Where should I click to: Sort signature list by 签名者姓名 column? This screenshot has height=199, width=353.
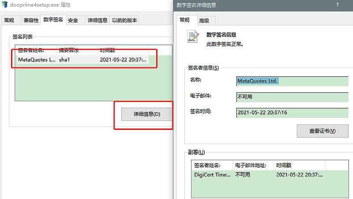[37, 50]
